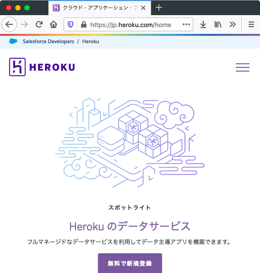Open the Salesforce Developers link
260x273 pixels.
pos(48,42)
